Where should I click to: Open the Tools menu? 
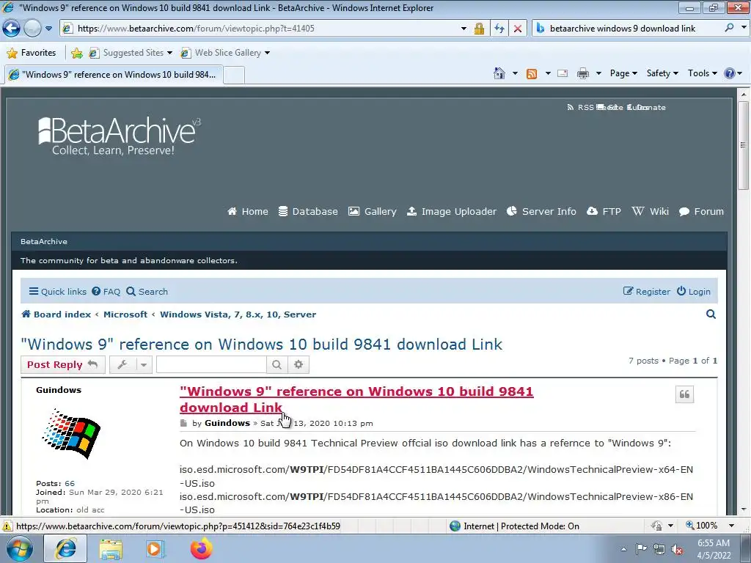pyautogui.click(x=702, y=73)
